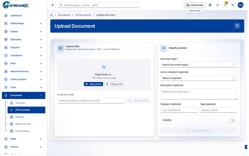
Task: Click the camera icon beside Capture files
Action: pos(60,48)
